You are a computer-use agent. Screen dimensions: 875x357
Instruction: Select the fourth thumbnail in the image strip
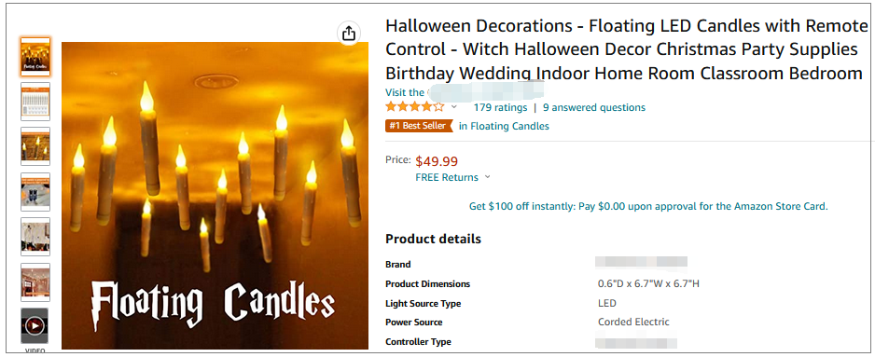35,191
